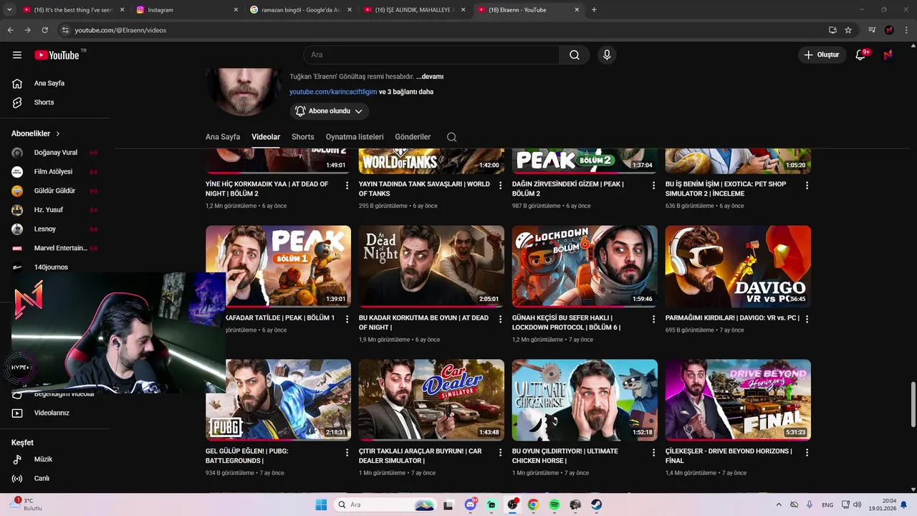Click the Oluştur button

pos(821,54)
